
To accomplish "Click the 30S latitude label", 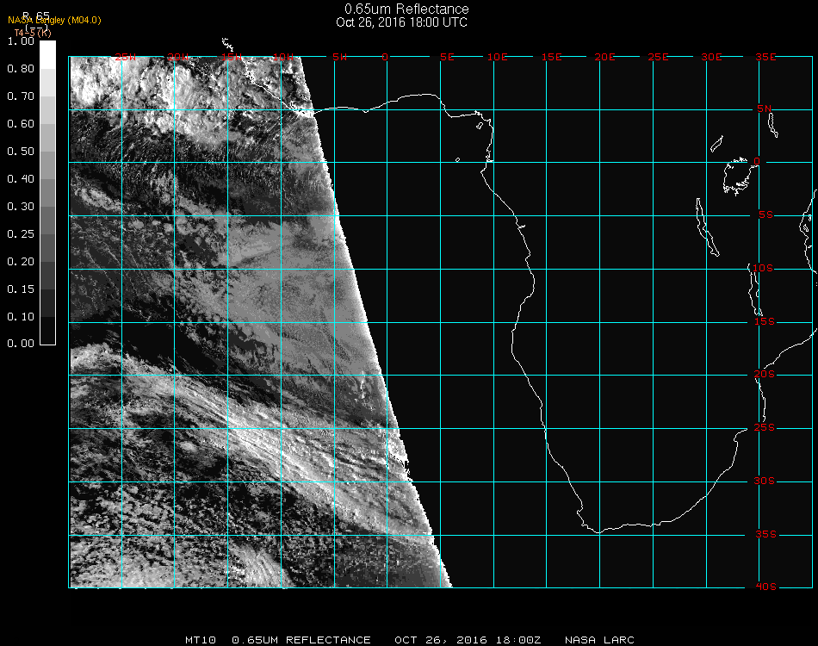I will (765, 481).
